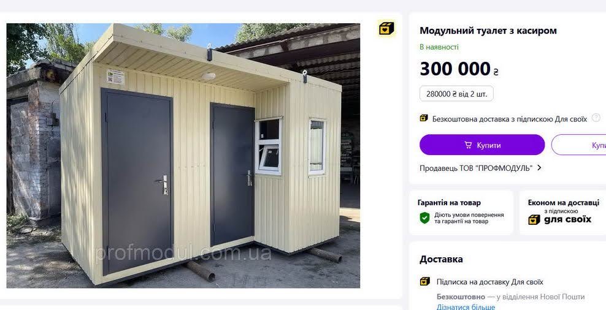Click the yellow box badge beside the photo
The width and height of the screenshot is (606, 310).
point(386,29)
